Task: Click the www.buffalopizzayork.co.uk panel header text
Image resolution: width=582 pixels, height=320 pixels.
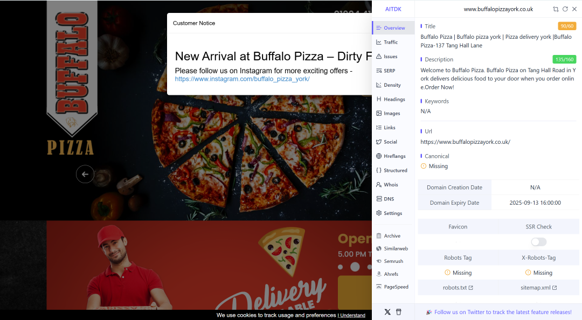Action: [x=498, y=9]
